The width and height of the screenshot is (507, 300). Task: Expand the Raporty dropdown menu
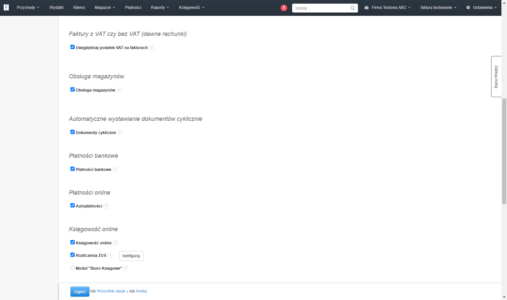click(x=160, y=8)
